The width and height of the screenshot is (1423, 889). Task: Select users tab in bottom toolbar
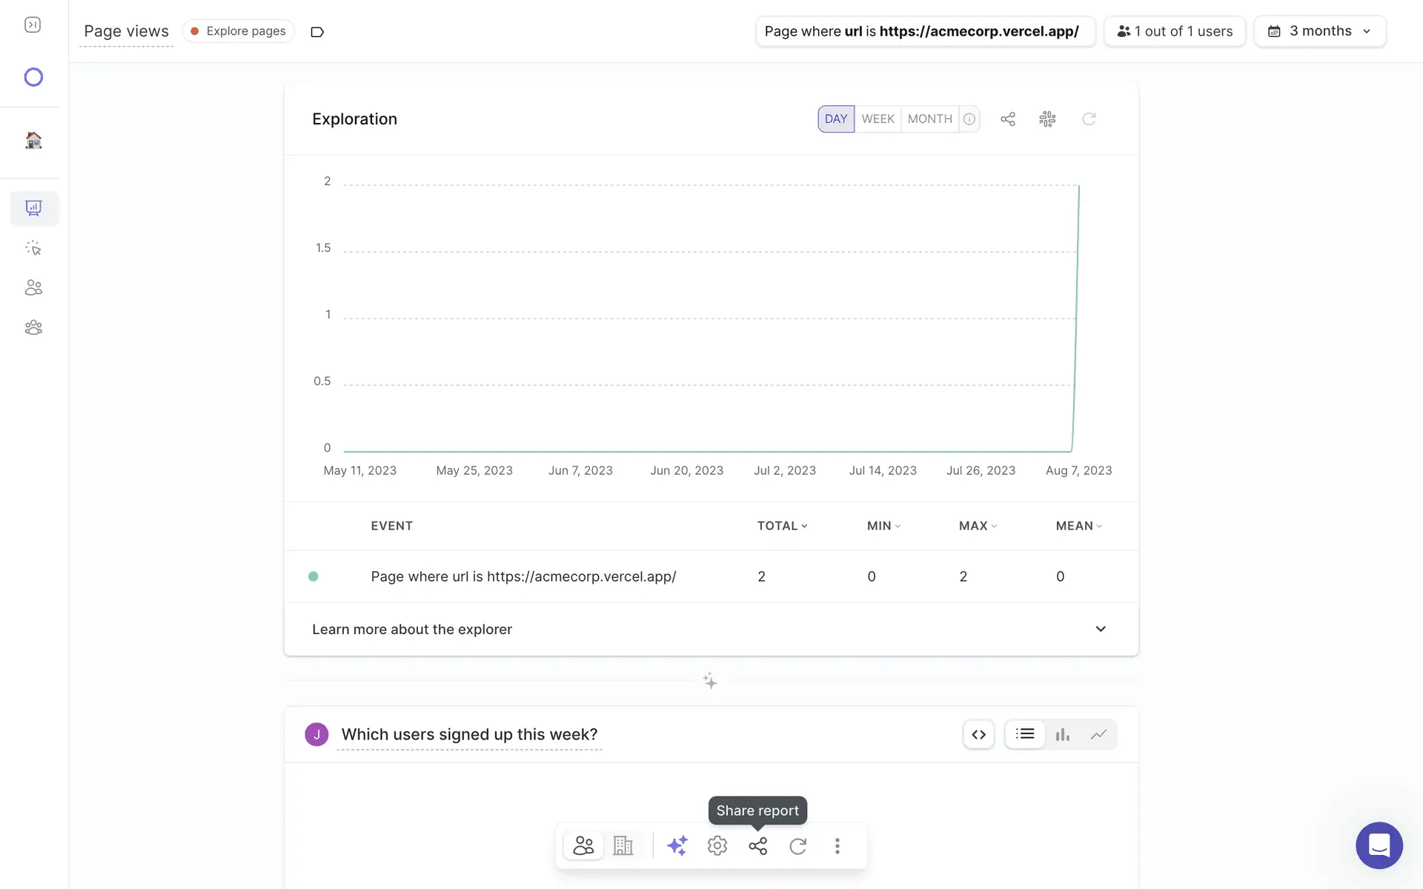[x=583, y=845]
